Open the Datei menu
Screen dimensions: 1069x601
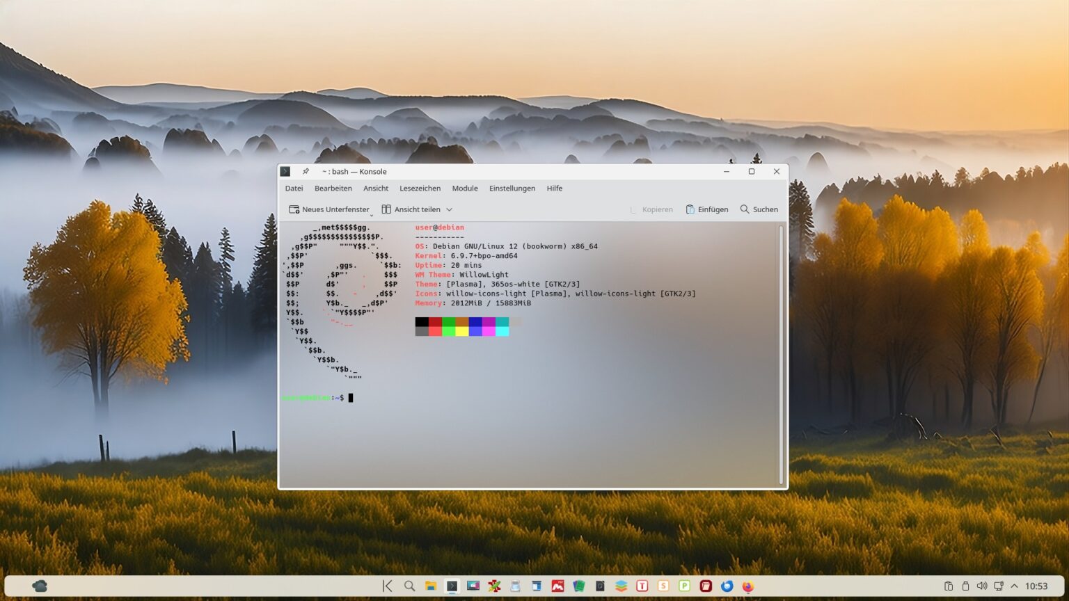point(294,189)
